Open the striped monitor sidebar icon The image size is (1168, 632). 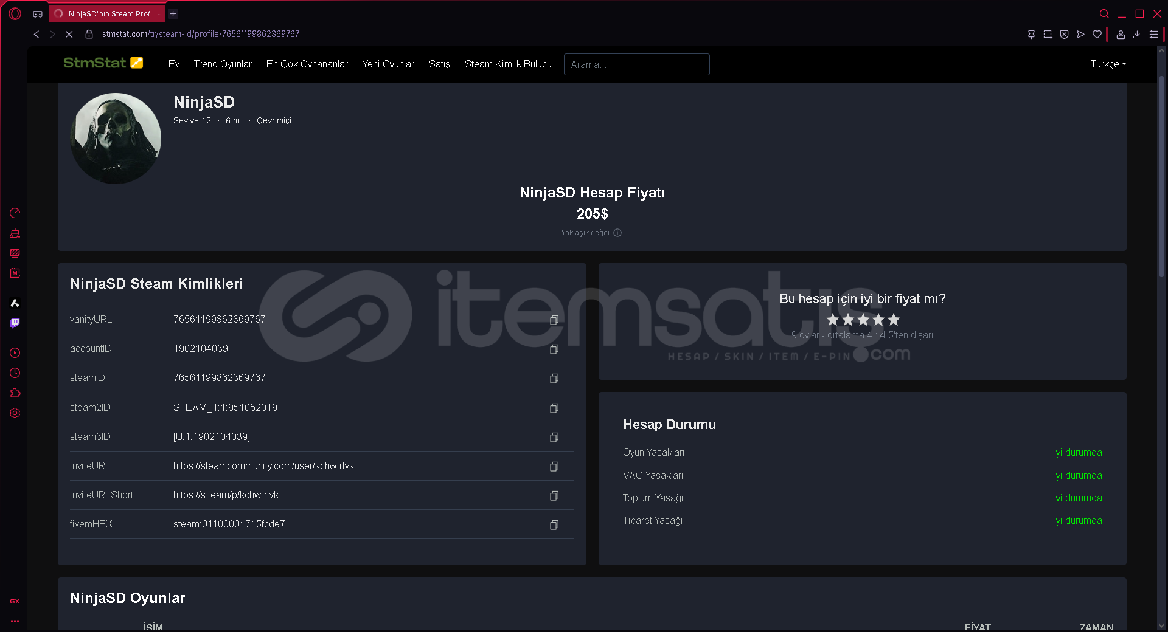click(x=15, y=253)
